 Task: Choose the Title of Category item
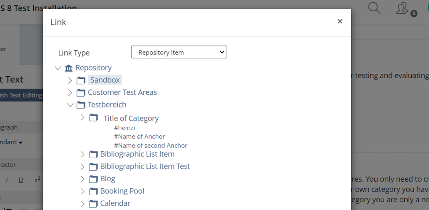point(131,118)
